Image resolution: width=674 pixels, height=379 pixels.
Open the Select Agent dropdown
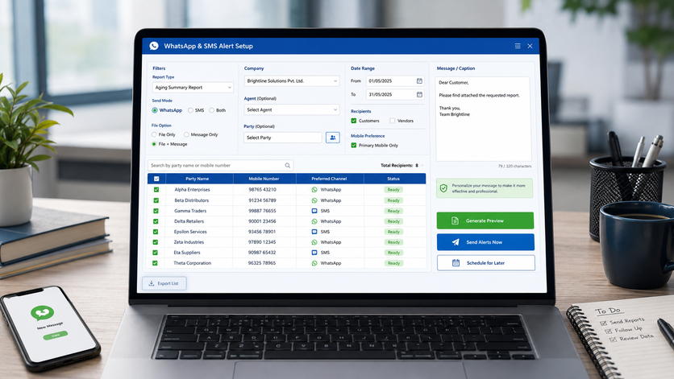(x=292, y=110)
